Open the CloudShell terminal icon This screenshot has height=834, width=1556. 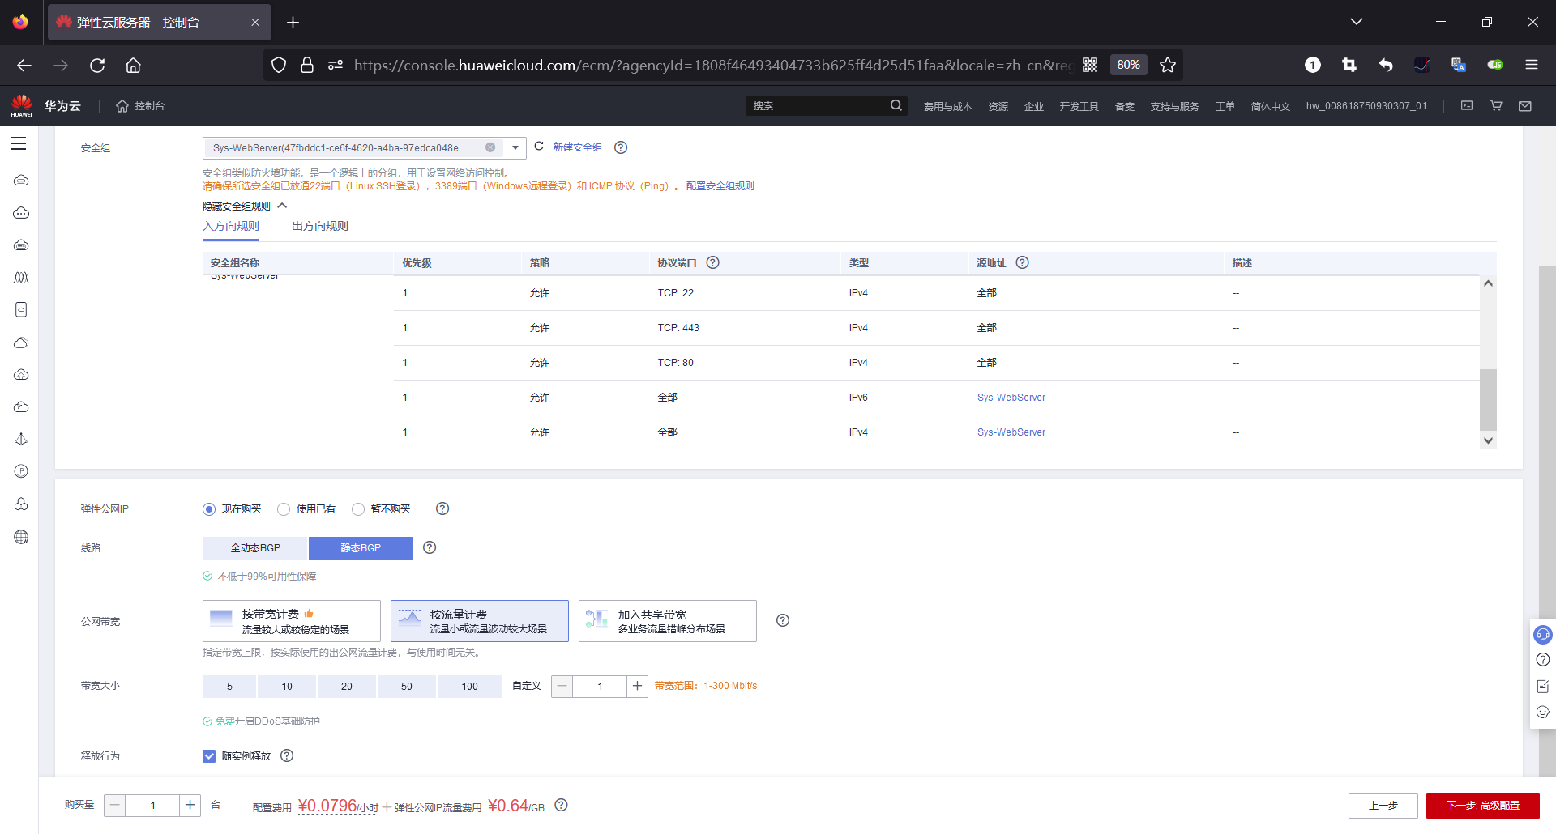[x=1467, y=105]
